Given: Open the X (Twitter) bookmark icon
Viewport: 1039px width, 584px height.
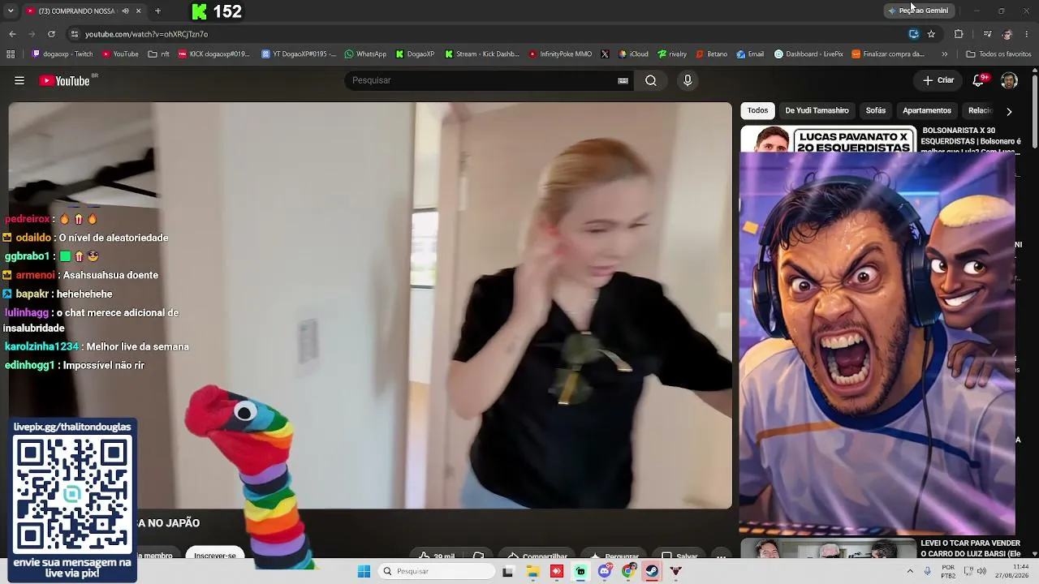Looking at the screenshot, I should pos(605,54).
